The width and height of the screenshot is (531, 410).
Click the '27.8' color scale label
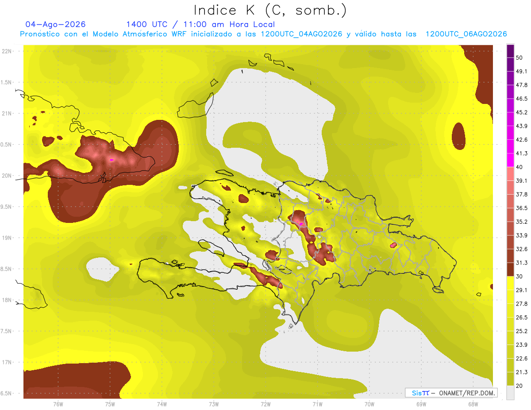[x=522, y=303]
